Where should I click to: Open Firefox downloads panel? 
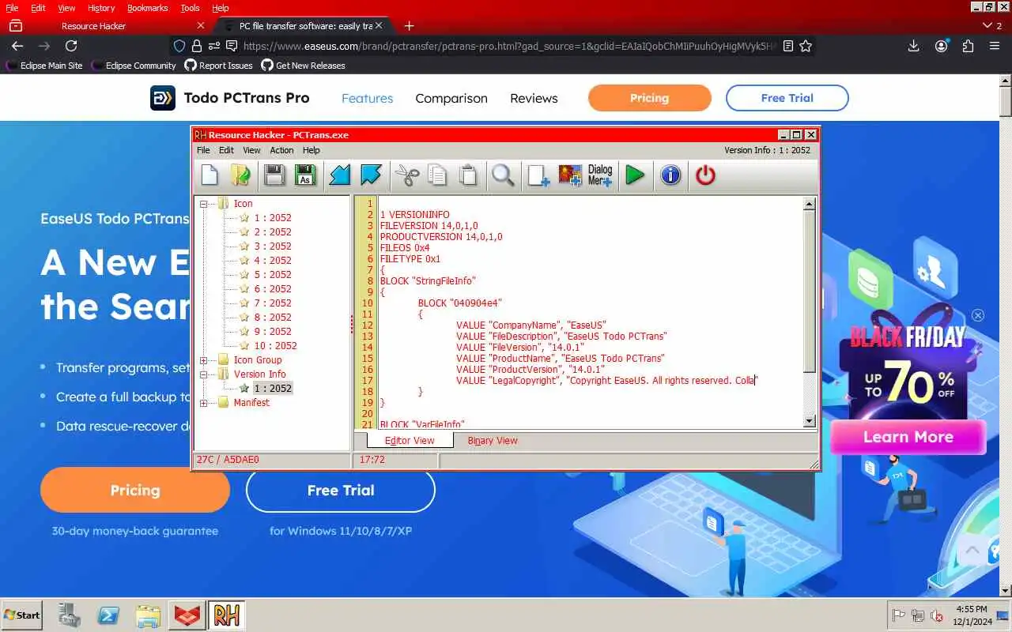913,46
